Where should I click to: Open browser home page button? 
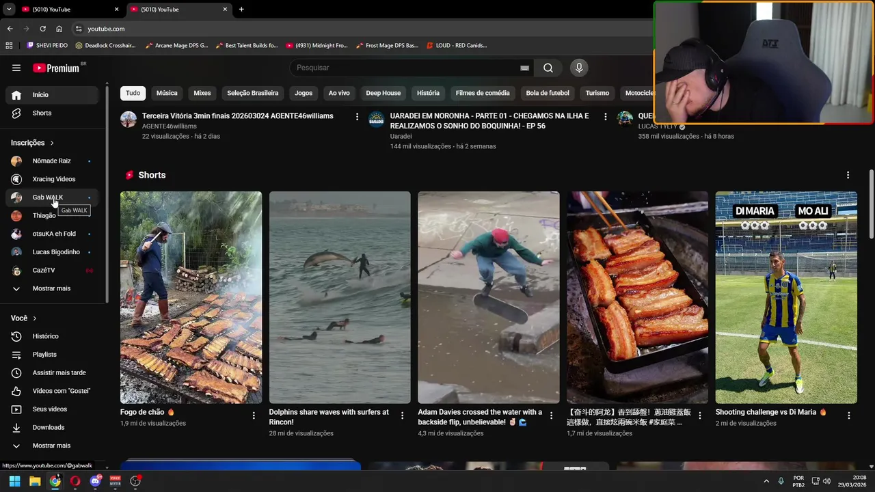(x=59, y=29)
